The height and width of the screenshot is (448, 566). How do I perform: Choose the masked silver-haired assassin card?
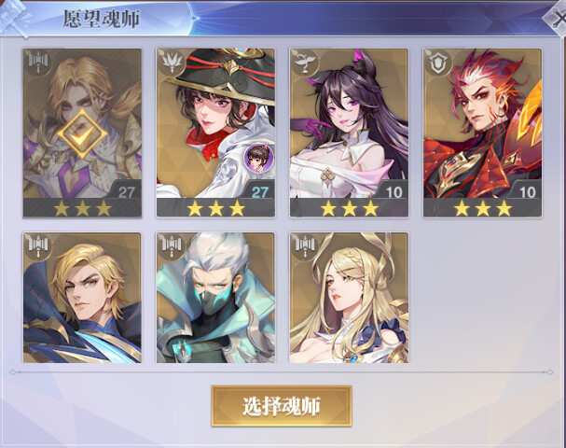click(x=215, y=298)
